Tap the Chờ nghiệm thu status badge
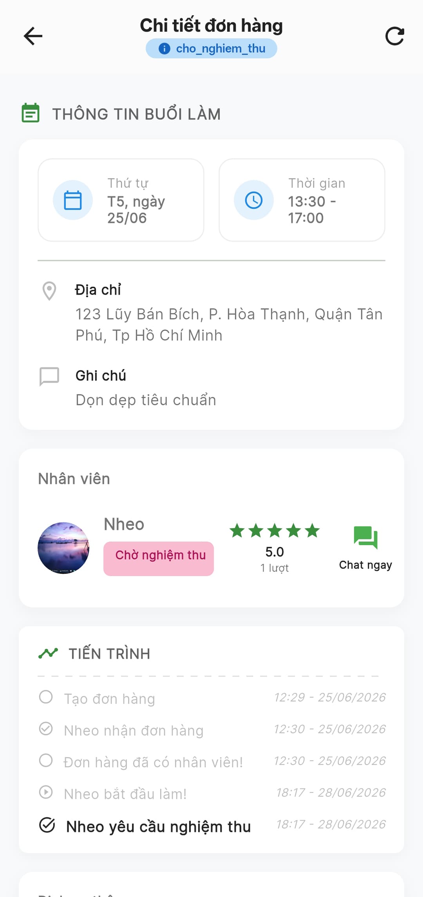The image size is (423, 897). tap(159, 559)
